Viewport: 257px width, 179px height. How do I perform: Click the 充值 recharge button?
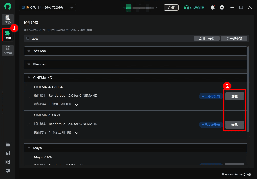(x=171, y=7)
